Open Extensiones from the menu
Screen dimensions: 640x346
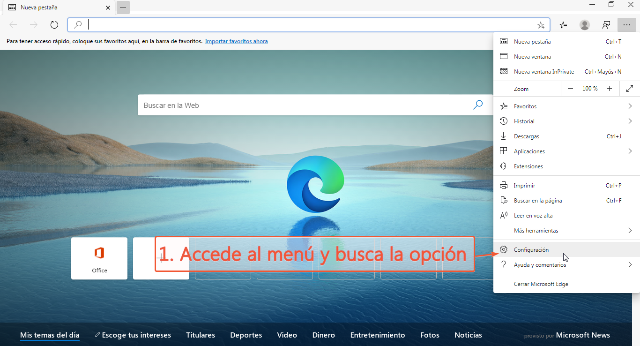click(x=566, y=166)
